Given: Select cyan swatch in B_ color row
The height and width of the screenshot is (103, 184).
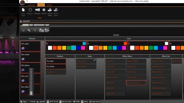Looking at the screenshot, I should 74,48.
